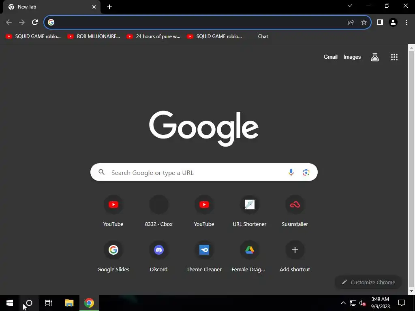Expand the tab search chevron
The width and height of the screenshot is (415, 311).
click(350, 6)
